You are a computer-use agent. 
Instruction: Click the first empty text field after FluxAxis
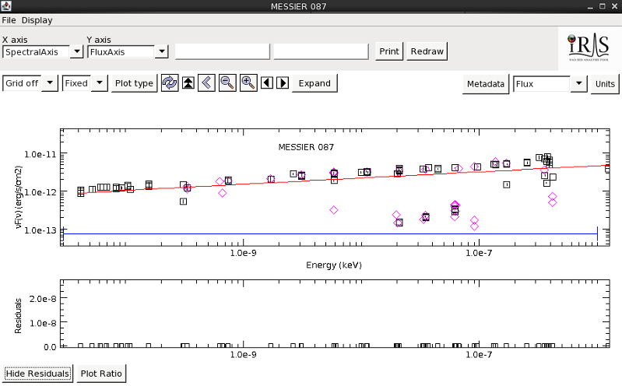[222, 51]
